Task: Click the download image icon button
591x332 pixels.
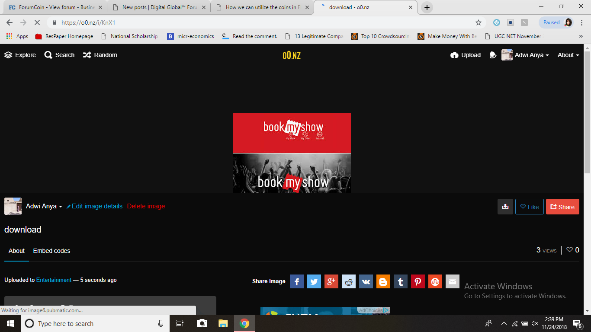Action: pyautogui.click(x=505, y=207)
